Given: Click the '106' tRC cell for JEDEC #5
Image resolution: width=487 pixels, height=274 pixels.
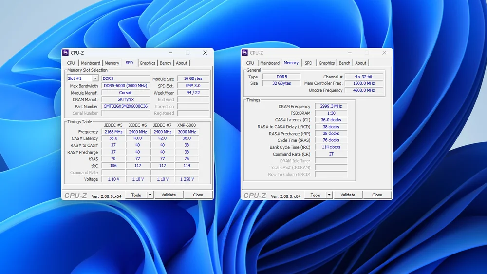Looking at the screenshot, I should (x=113, y=165).
